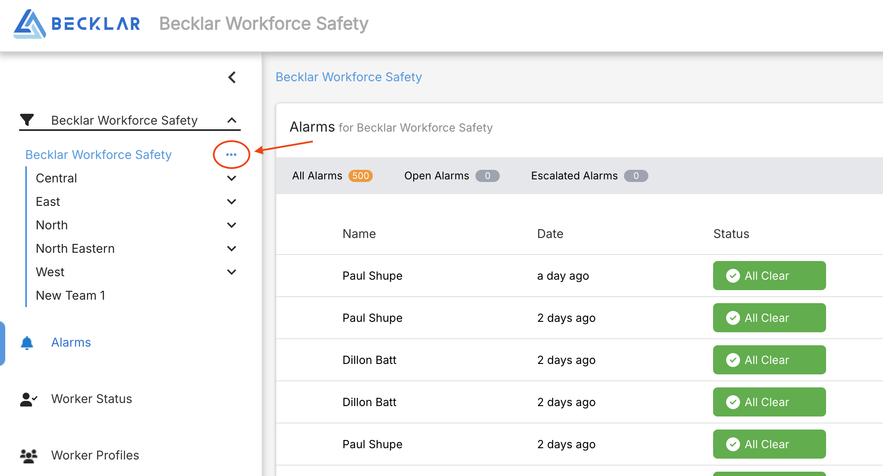
Task: Click the Becklar logo icon
Action: (30, 24)
